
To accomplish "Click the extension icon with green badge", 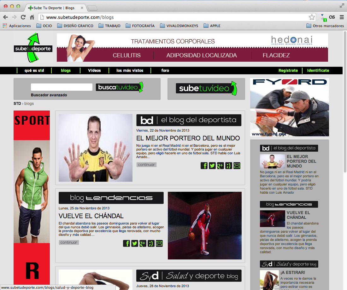I will point(323,18).
